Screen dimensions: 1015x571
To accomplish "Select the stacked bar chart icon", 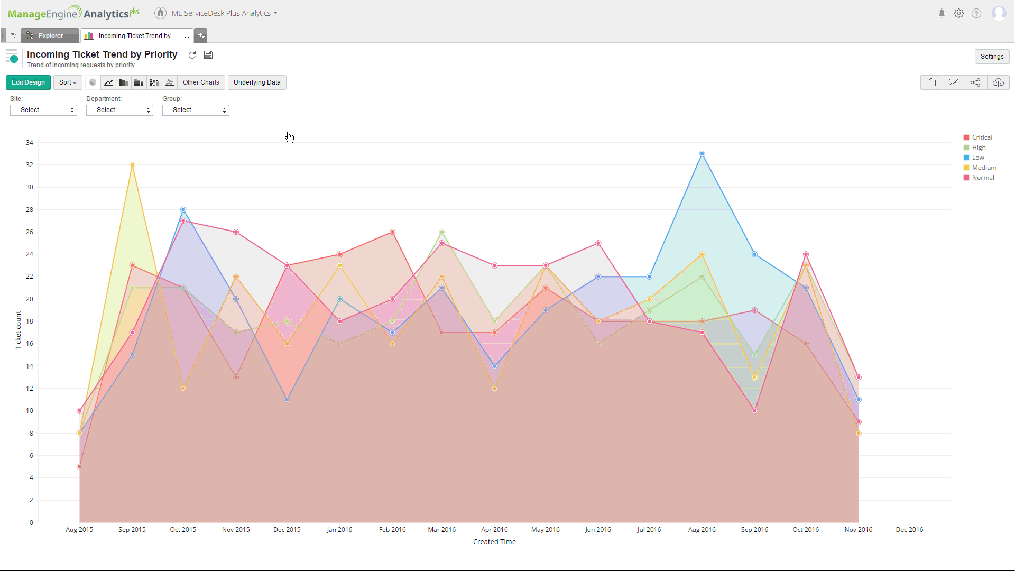I will tap(139, 82).
